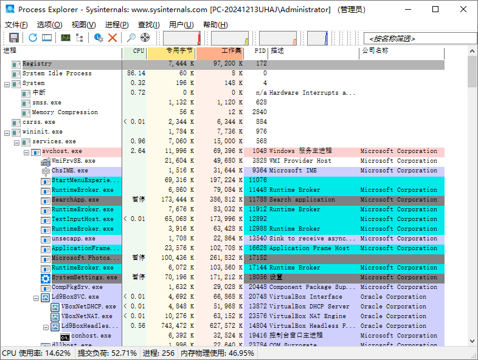
Task: Collapse the Ld9BoxHeadles tree node
Action: (46, 327)
